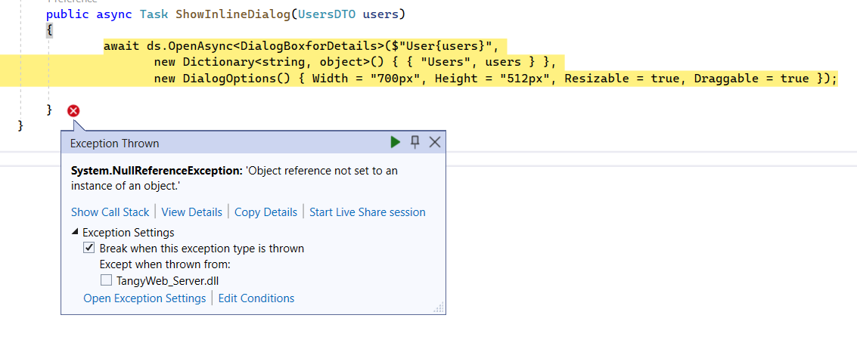Continue execution with green play icon
This screenshot has width=857, height=346.
coord(395,143)
